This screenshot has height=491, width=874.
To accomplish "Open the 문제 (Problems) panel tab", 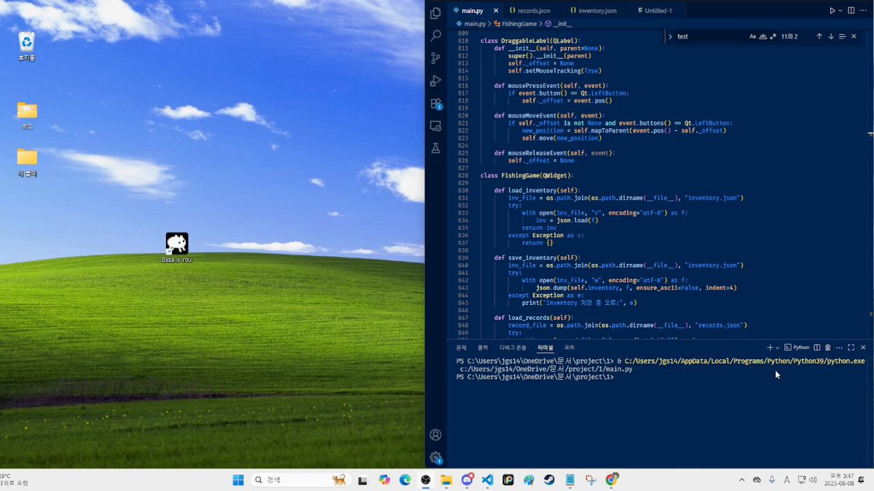I will (x=461, y=348).
